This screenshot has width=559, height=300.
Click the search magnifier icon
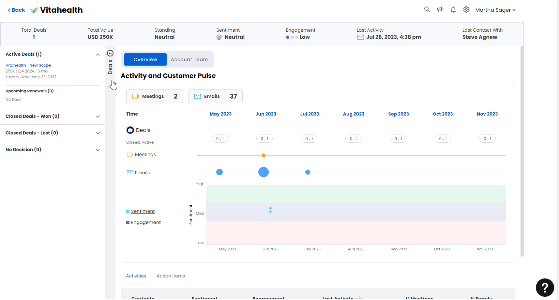click(x=427, y=9)
